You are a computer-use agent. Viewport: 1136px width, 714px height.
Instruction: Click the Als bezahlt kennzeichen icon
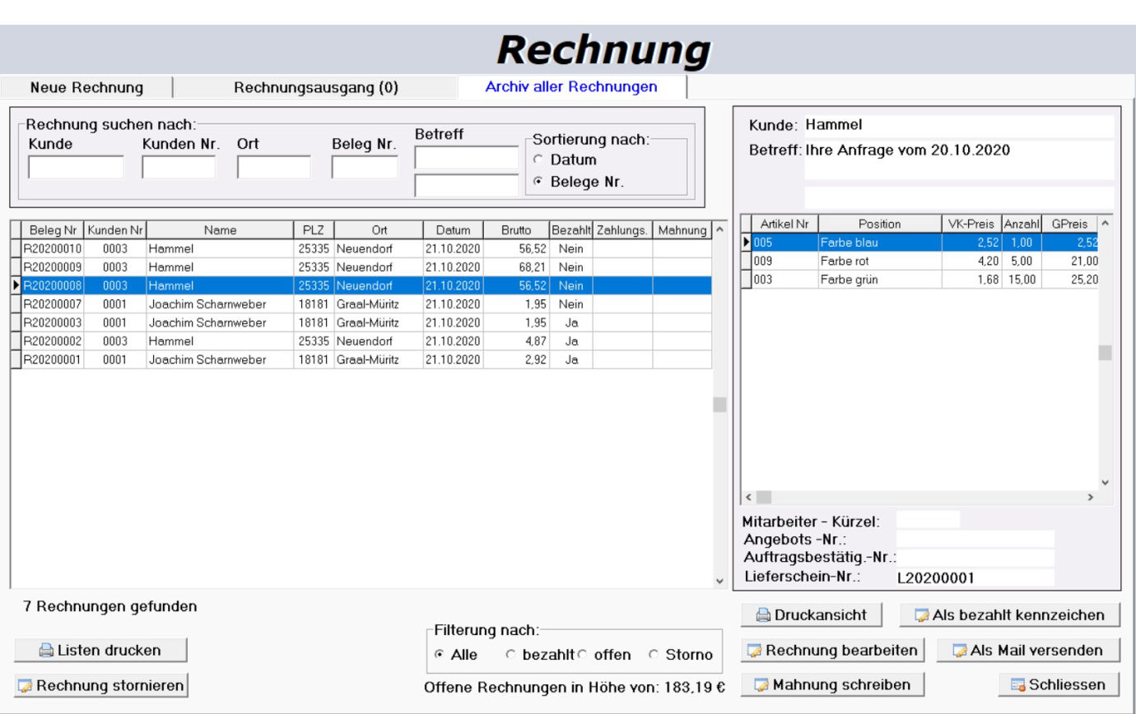922,615
